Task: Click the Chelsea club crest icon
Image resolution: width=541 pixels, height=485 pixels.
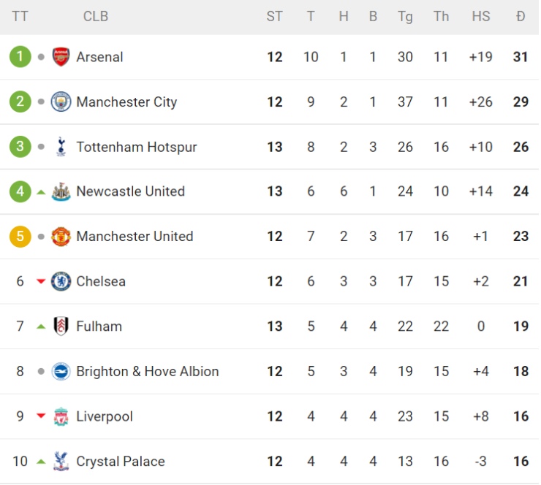Action: pos(61,281)
